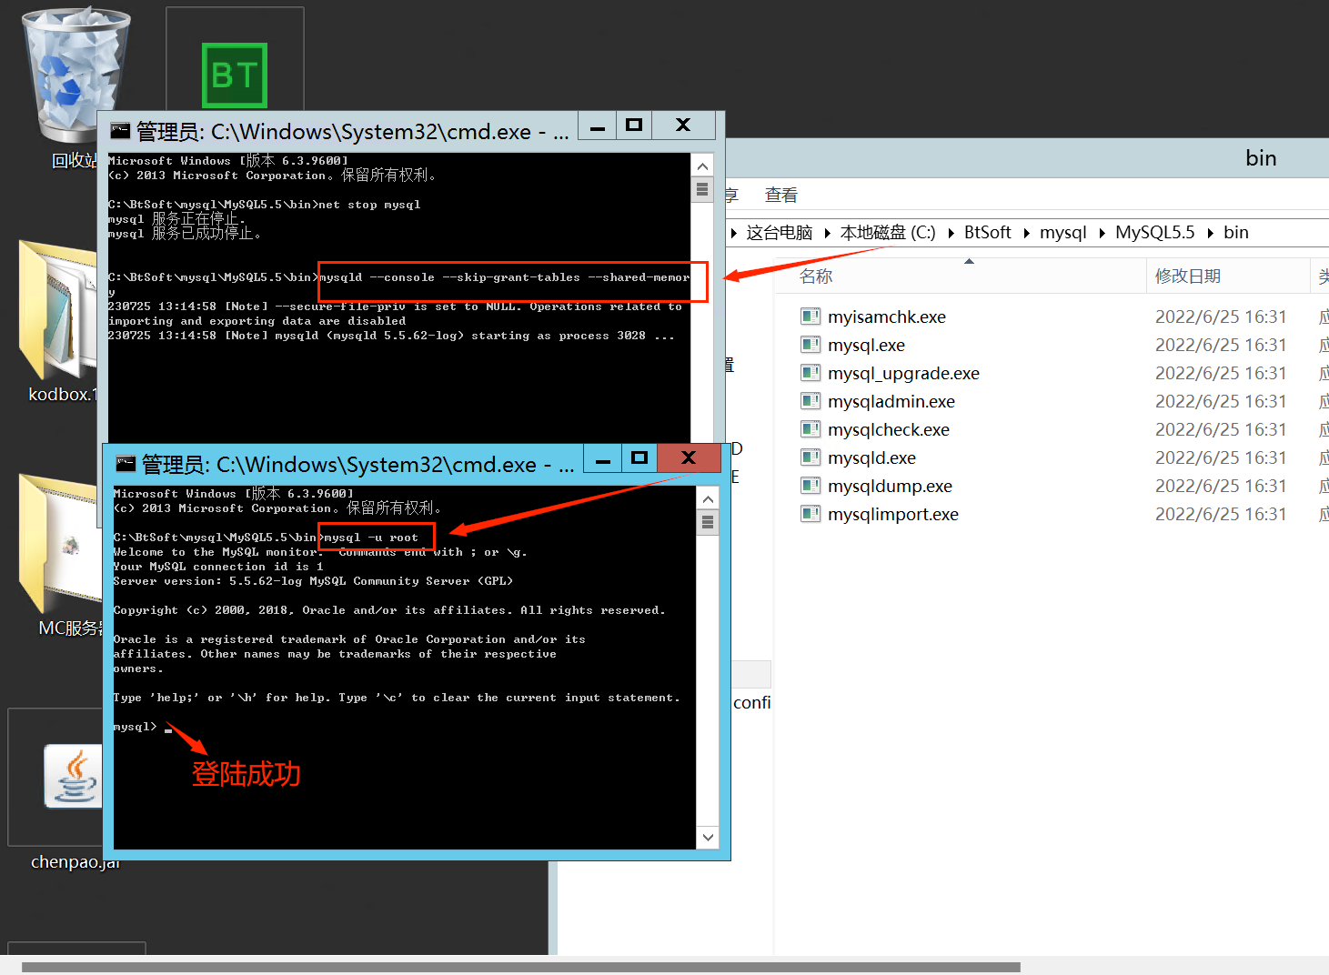Select file name mysql_upgrade.exe

click(x=903, y=373)
